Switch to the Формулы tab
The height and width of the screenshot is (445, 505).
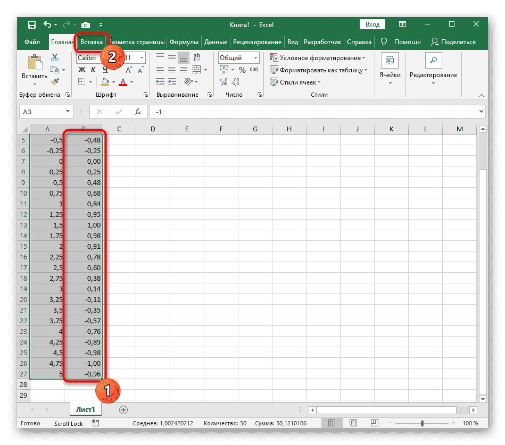coord(184,41)
